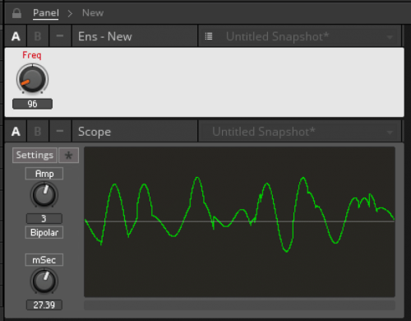Select panelset A for Ens - New

(x=16, y=36)
